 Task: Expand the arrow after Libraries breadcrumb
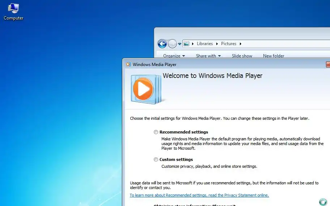(217, 44)
